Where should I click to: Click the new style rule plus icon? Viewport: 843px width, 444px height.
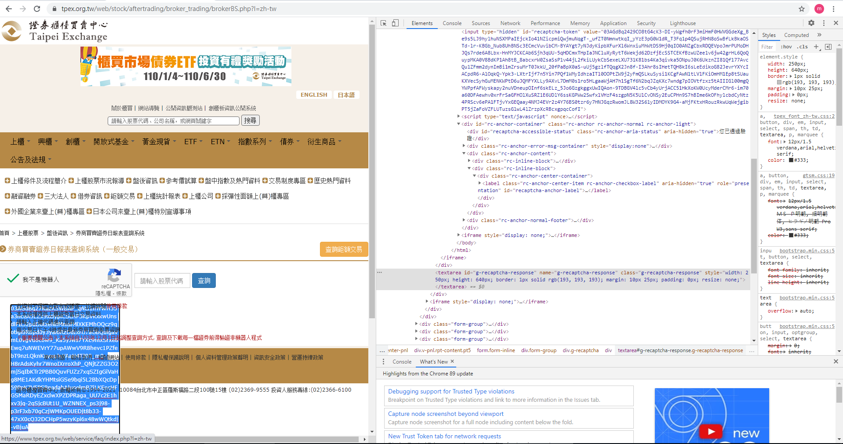[816, 47]
